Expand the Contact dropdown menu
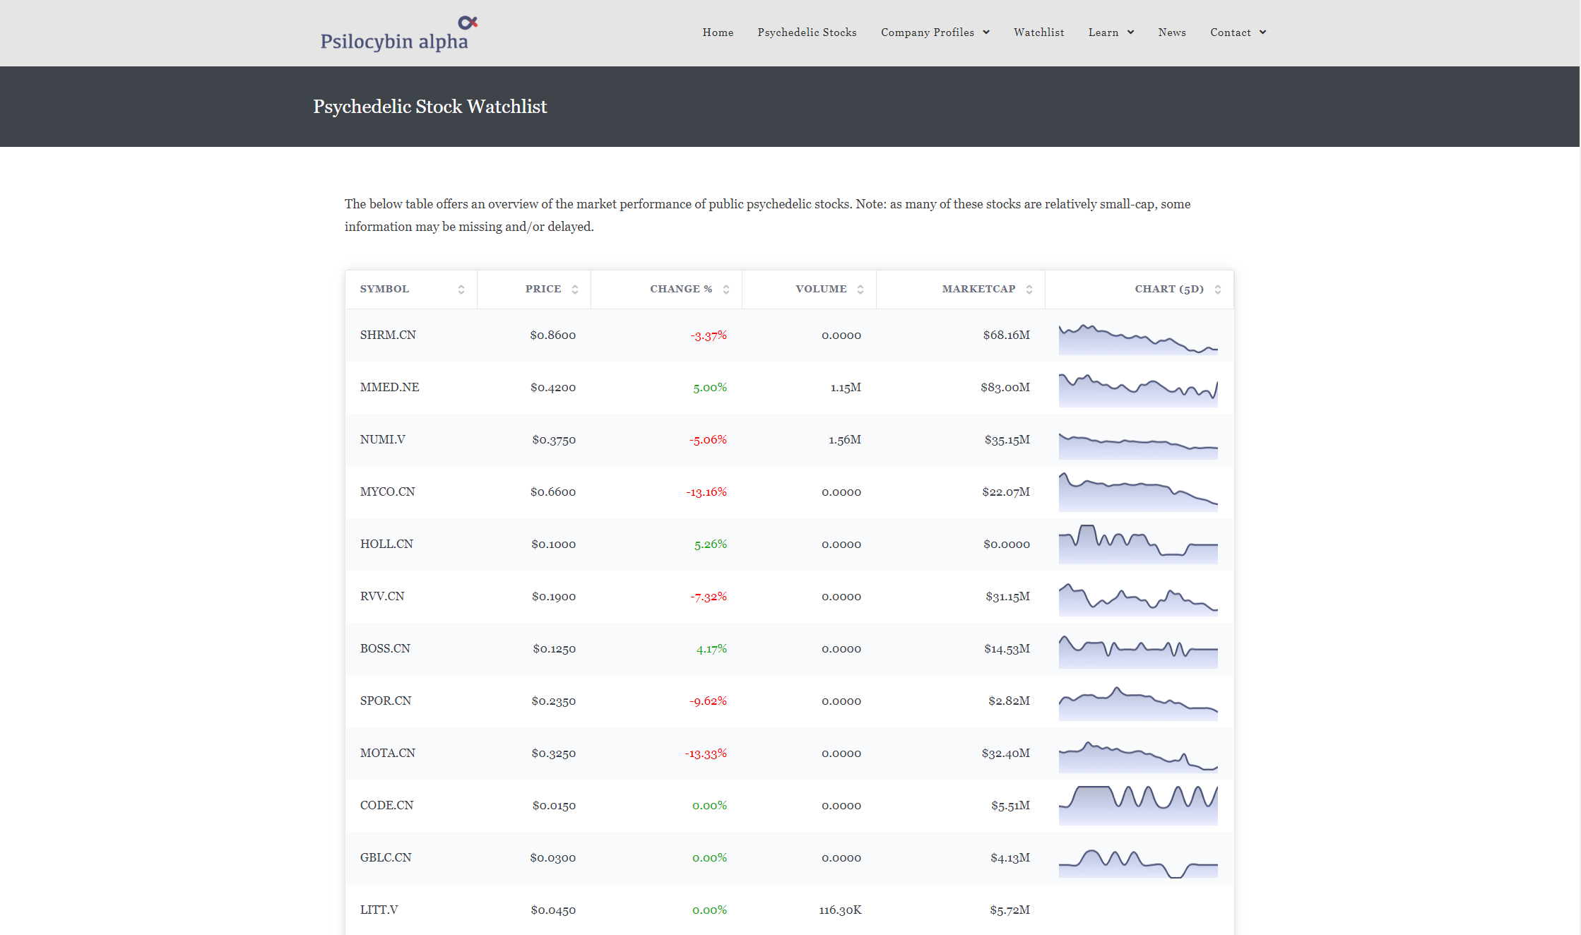The width and height of the screenshot is (1581, 935). point(1238,32)
